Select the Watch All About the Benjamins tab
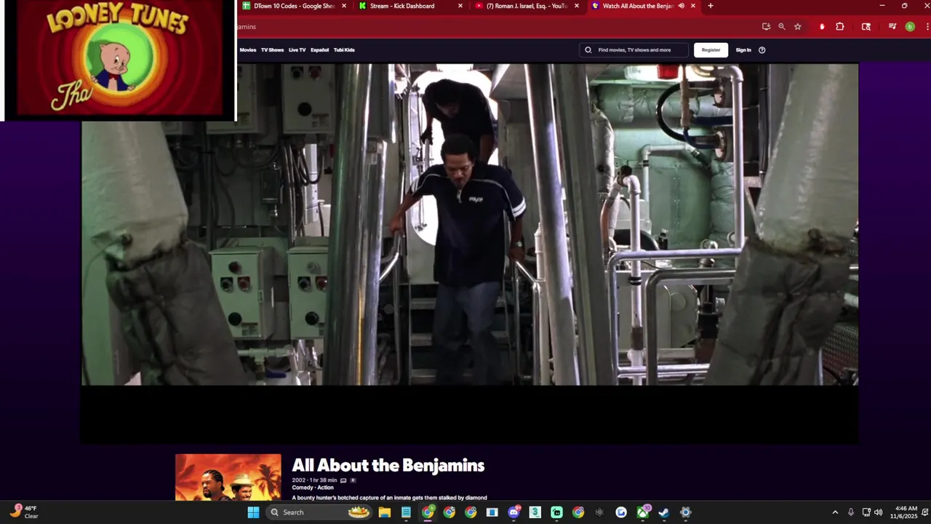The height and width of the screenshot is (524, 931). (x=638, y=6)
